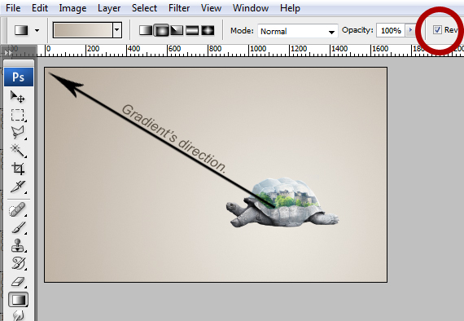Open the Window menu

coord(251,8)
